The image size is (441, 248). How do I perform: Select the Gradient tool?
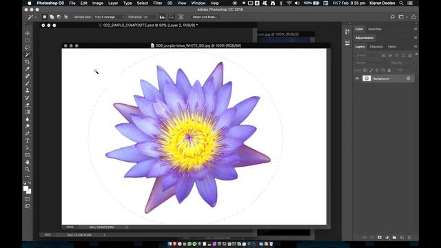coord(28,112)
